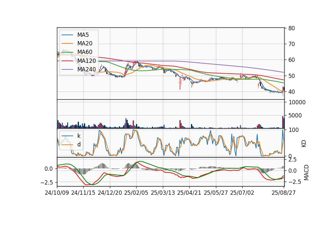This screenshot has height=227, width=316.
Task: Click the 24/10/09 date label
Action: tap(57, 193)
